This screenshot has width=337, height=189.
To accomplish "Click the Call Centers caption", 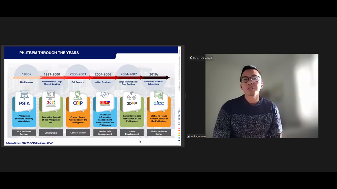I will tap(78, 82).
